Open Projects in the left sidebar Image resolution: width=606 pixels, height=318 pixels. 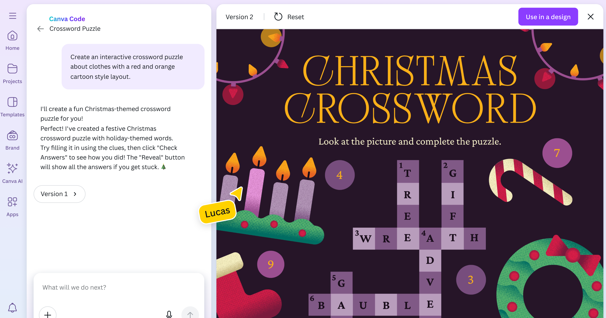pos(12,73)
